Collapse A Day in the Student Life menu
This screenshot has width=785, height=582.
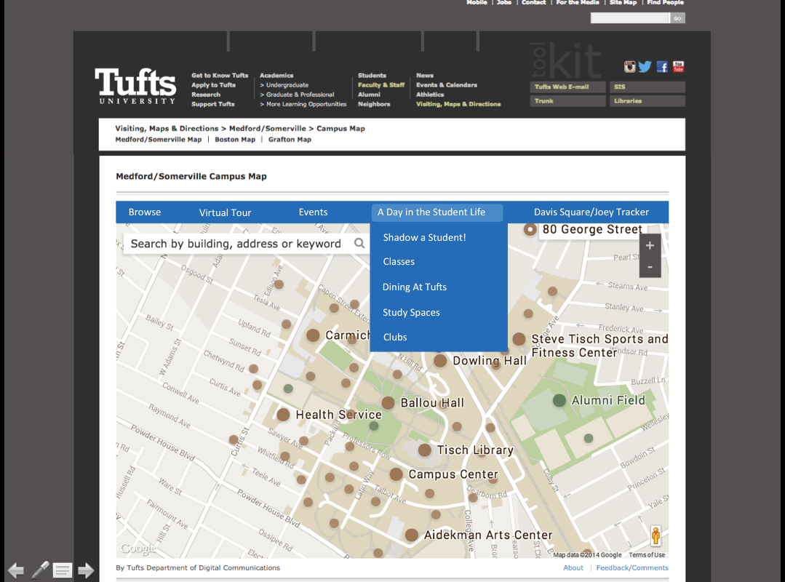click(x=437, y=212)
